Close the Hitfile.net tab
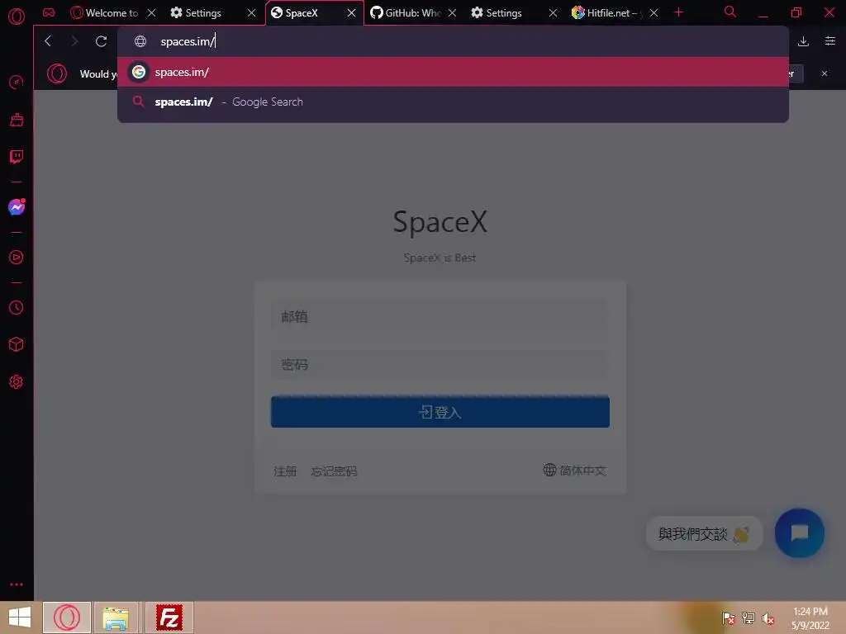 [x=654, y=13]
